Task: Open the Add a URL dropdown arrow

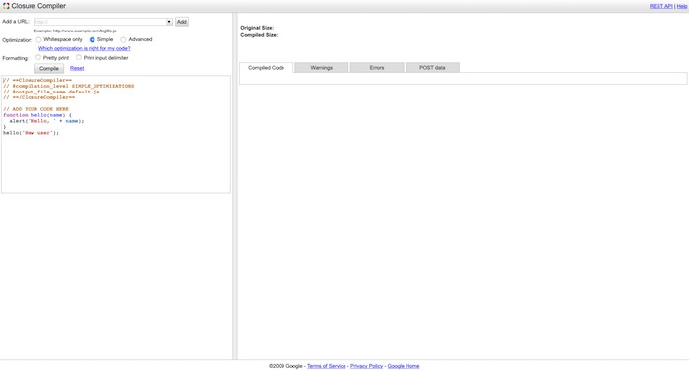Action: click(x=169, y=22)
